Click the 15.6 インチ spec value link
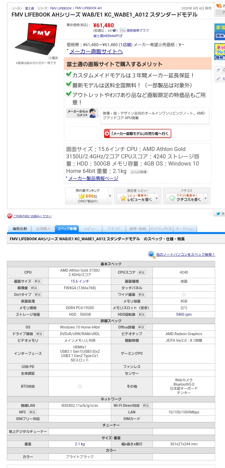The height and width of the screenshot is (468, 225). [x=80, y=281]
